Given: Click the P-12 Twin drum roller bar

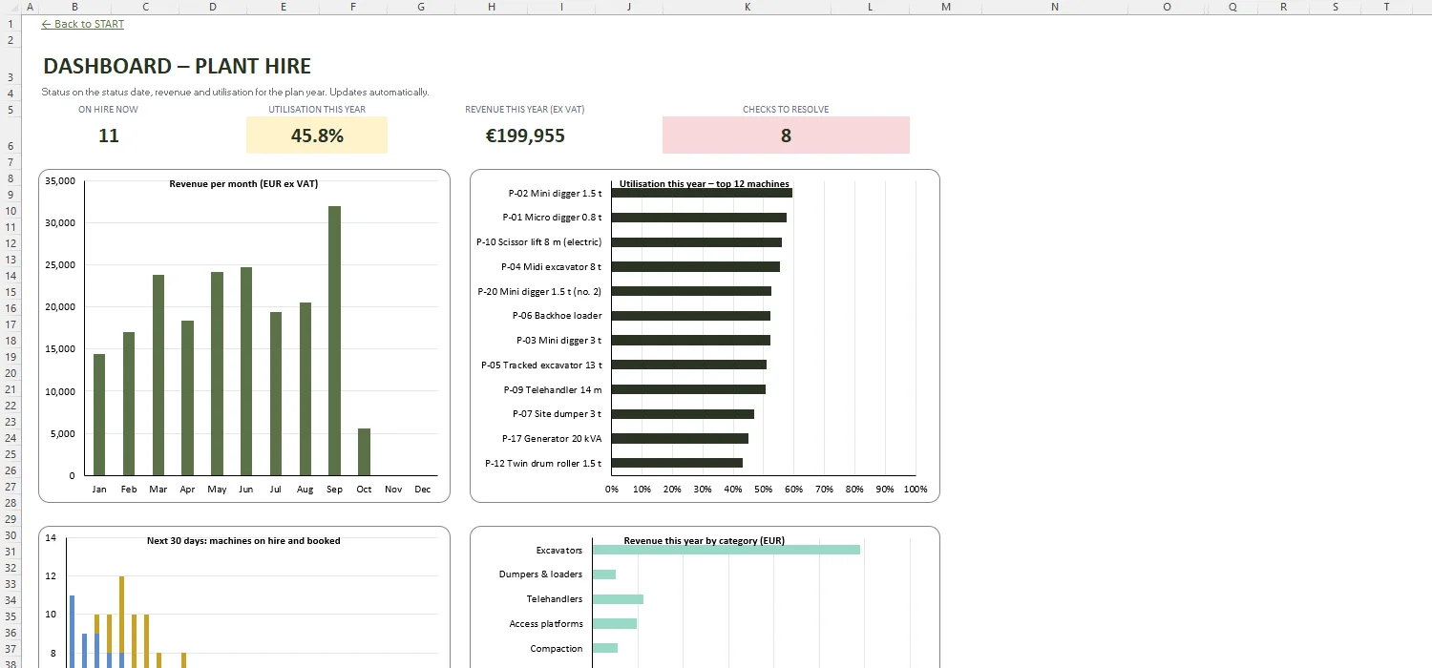Looking at the screenshot, I should point(677,463).
